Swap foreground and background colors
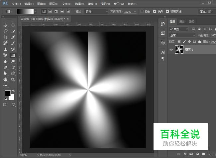The width and height of the screenshot is (216, 158). point(13,91)
